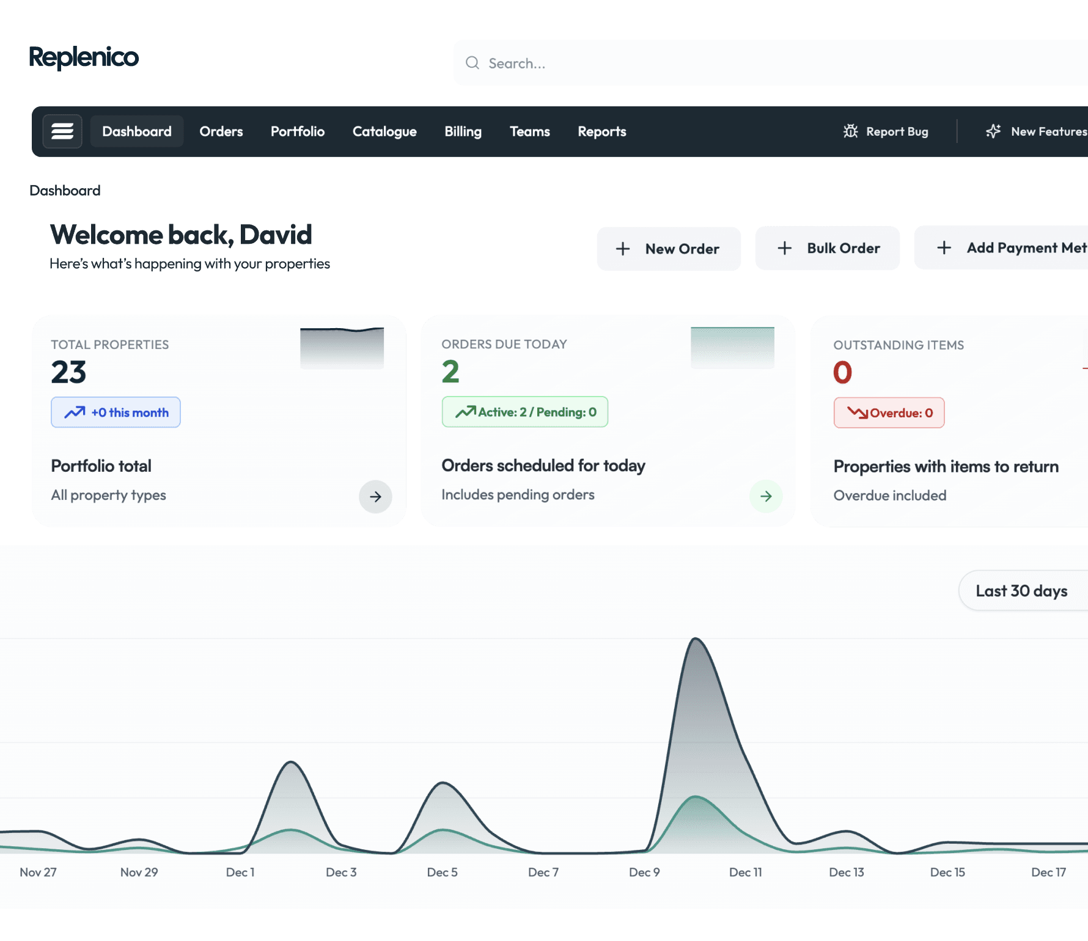The image size is (1088, 941).
Task: Click the Bulk Order button
Action: [828, 248]
